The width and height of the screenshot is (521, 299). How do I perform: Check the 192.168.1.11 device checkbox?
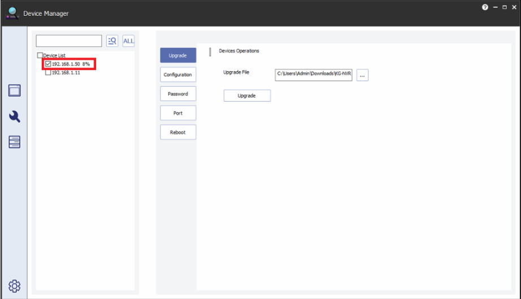tap(48, 73)
